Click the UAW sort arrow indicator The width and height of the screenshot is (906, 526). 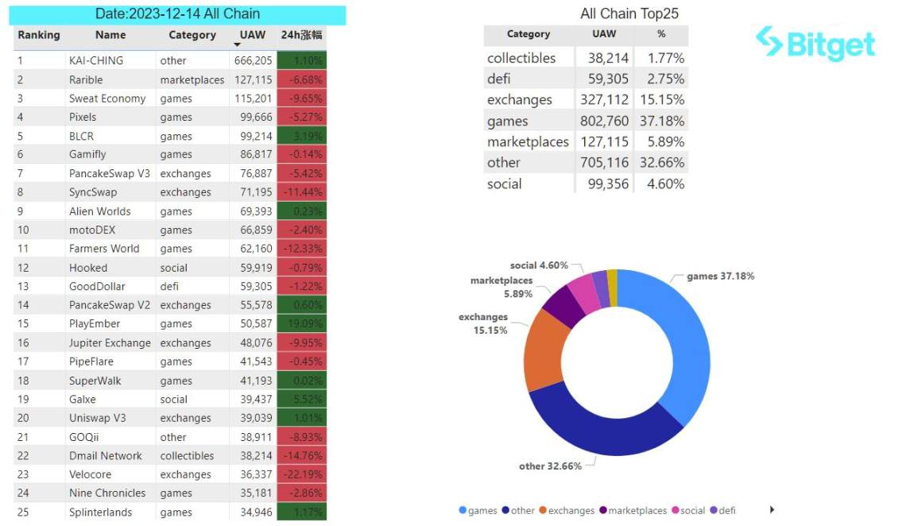[x=237, y=45]
